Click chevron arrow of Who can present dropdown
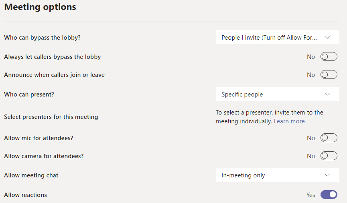This screenshot has width=347, height=203. point(327,94)
